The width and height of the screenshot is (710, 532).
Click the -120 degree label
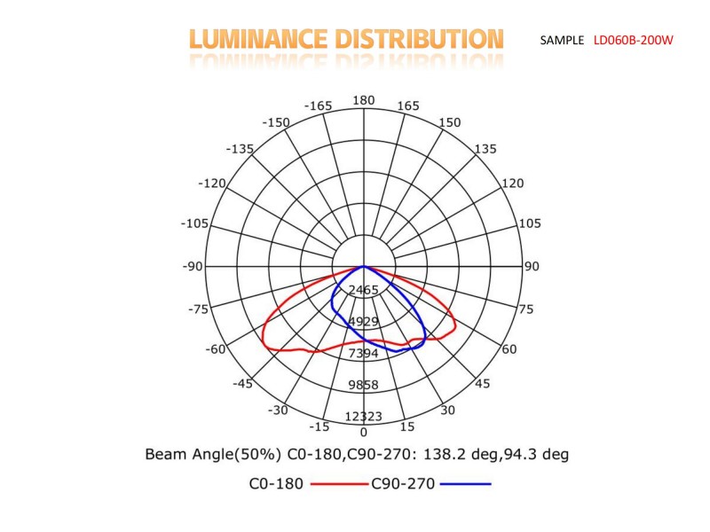[x=212, y=184]
